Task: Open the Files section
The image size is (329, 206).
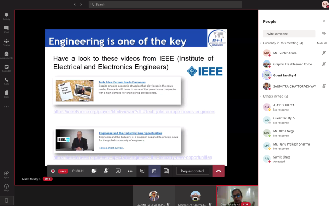Action: [6, 94]
